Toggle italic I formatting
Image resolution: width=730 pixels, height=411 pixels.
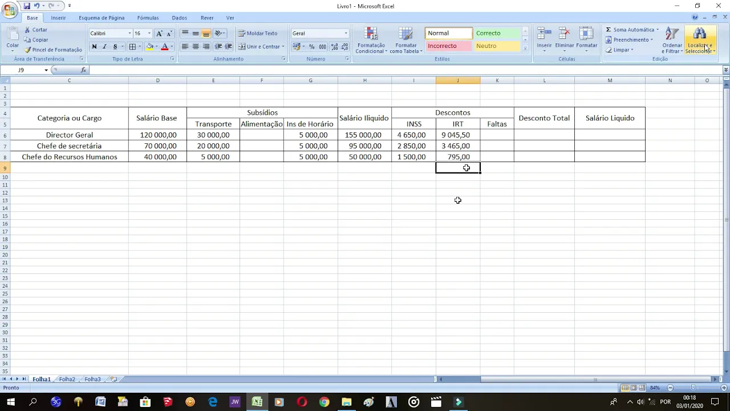(104, 47)
